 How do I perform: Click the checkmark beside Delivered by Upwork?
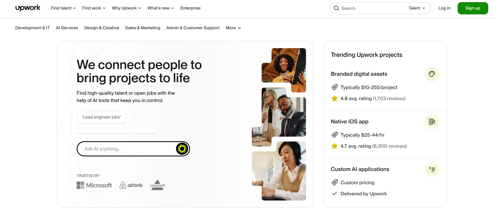pyautogui.click(x=335, y=194)
